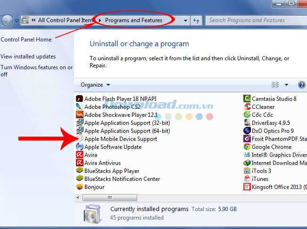The height and width of the screenshot is (229, 307).
Task: Open the Organize dropdown menu
Action: [x=95, y=85]
